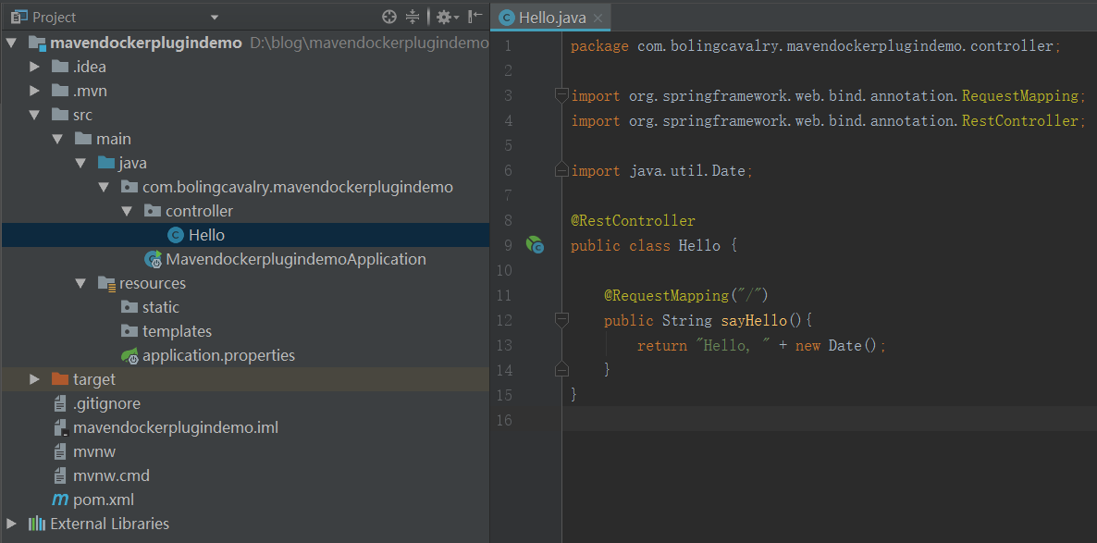This screenshot has height=543, width=1097.
Task: Select Hello in the project tree
Action: [206, 235]
